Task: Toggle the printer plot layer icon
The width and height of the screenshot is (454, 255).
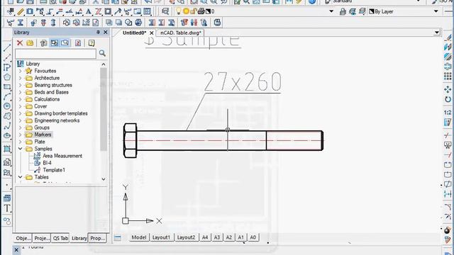Action: [201, 11]
